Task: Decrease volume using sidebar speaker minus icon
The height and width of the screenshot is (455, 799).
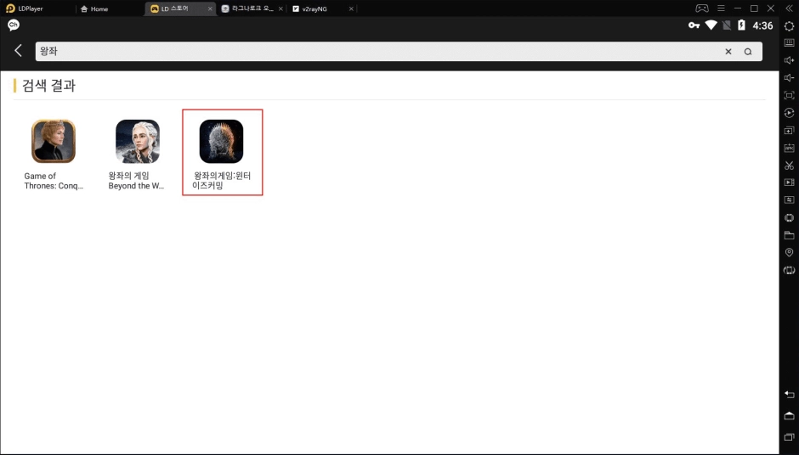Action: coord(789,78)
